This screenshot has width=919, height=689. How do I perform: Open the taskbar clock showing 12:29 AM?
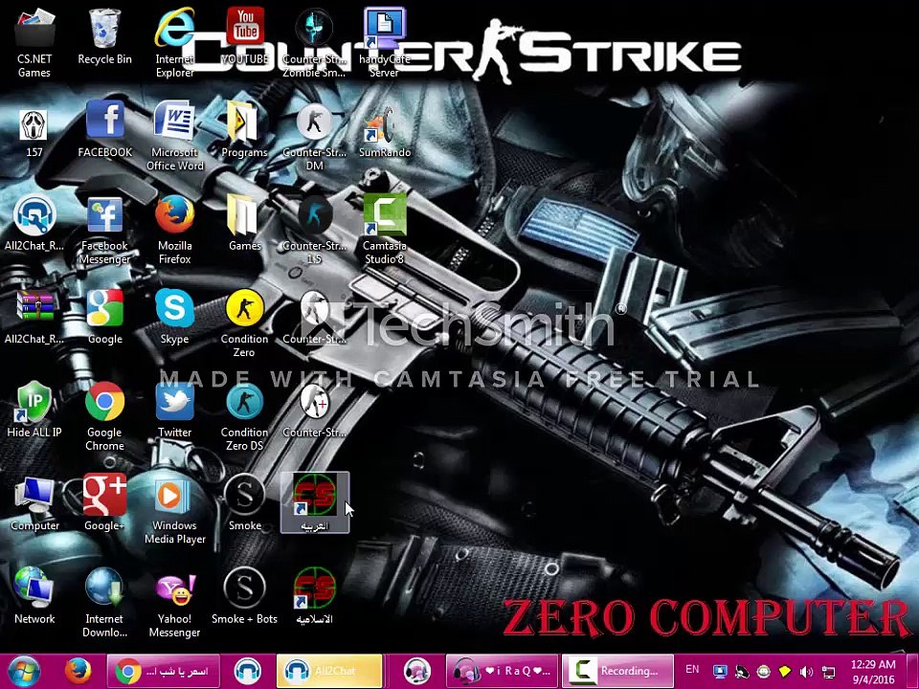pyautogui.click(x=873, y=672)
